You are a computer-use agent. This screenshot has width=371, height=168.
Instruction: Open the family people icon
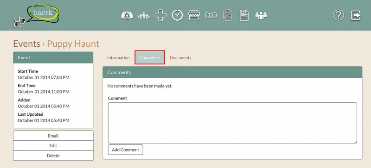[x=144, y=16]
